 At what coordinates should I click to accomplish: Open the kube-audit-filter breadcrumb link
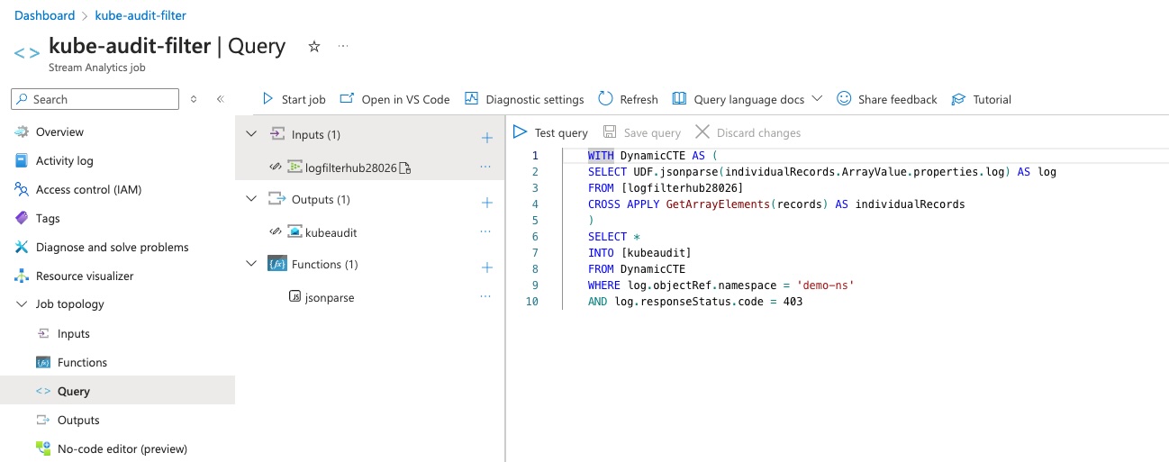pyautogui.click(x=140, y=15)
